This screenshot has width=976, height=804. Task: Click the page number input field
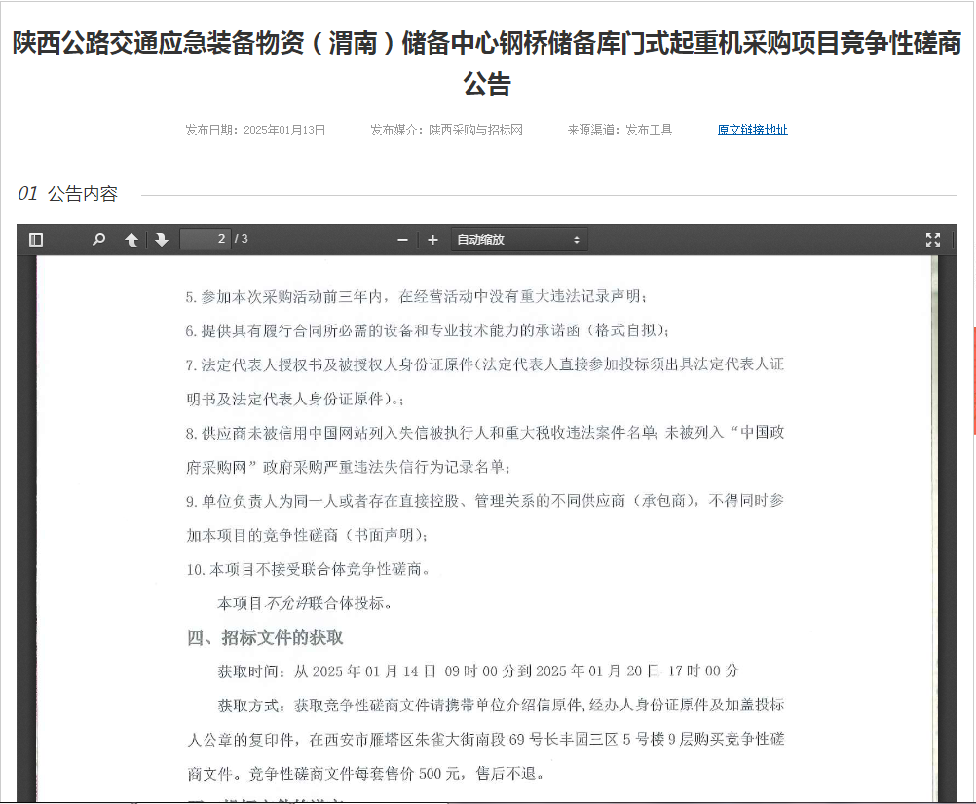(x=205, y=239)
